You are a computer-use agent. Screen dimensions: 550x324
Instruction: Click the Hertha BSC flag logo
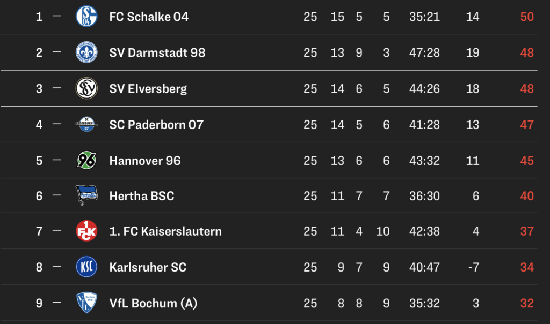pos(86,196)
